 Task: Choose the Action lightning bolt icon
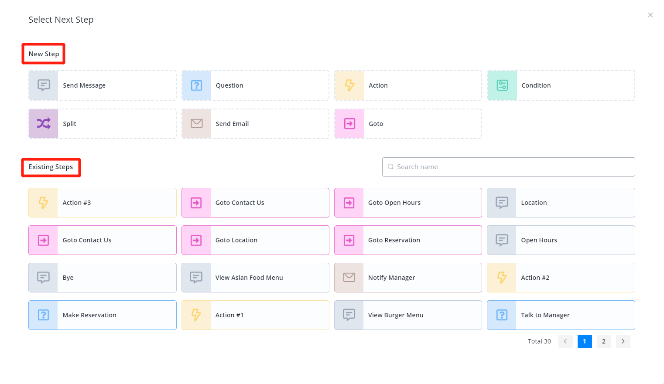pyautogui.click(x=349, y=85)
